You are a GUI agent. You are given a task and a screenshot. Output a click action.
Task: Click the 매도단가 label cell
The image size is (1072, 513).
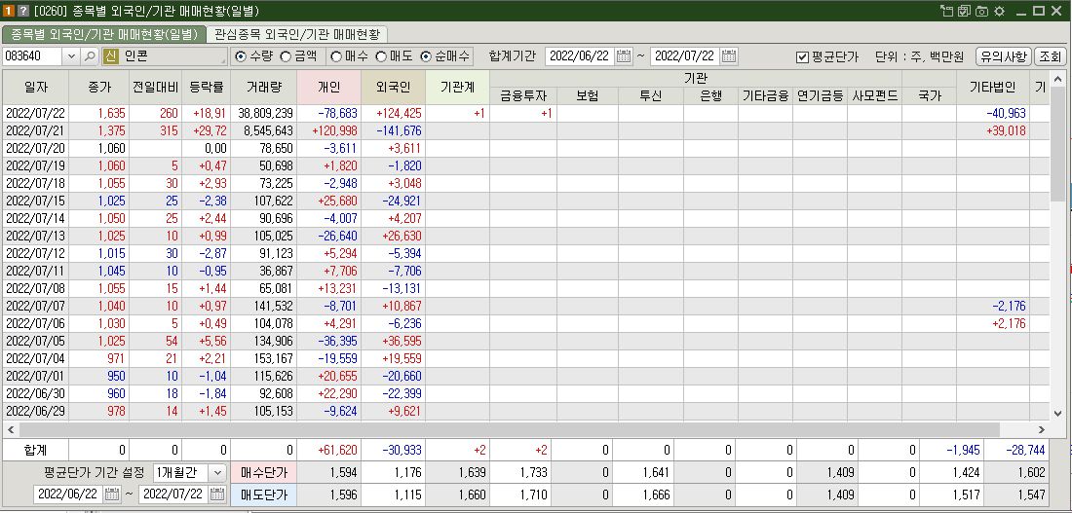click(263, 494)
